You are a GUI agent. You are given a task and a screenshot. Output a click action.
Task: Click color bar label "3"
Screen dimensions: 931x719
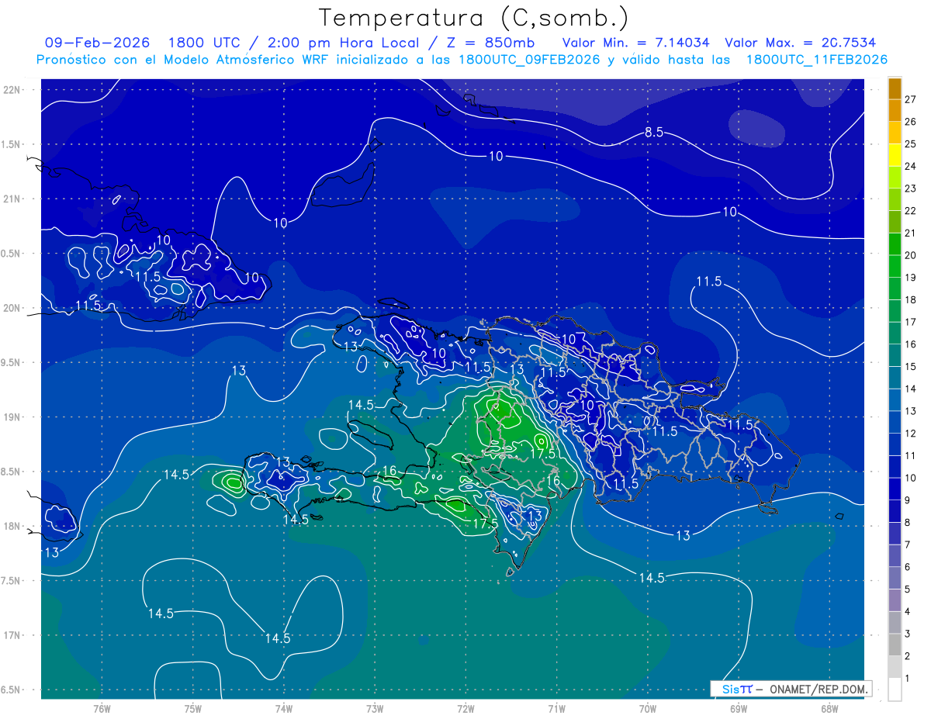[908, 634]
